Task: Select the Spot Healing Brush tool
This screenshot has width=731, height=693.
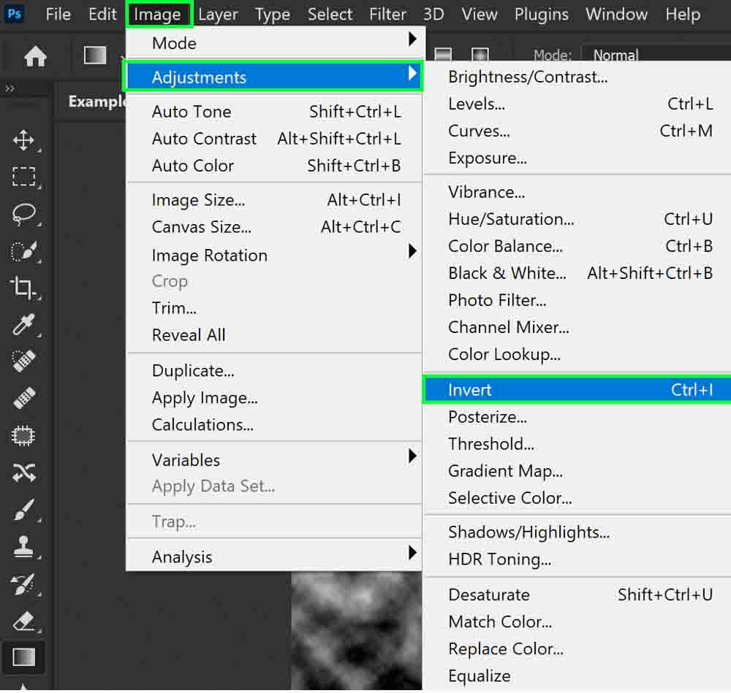Action: click(x=24, y=361)
